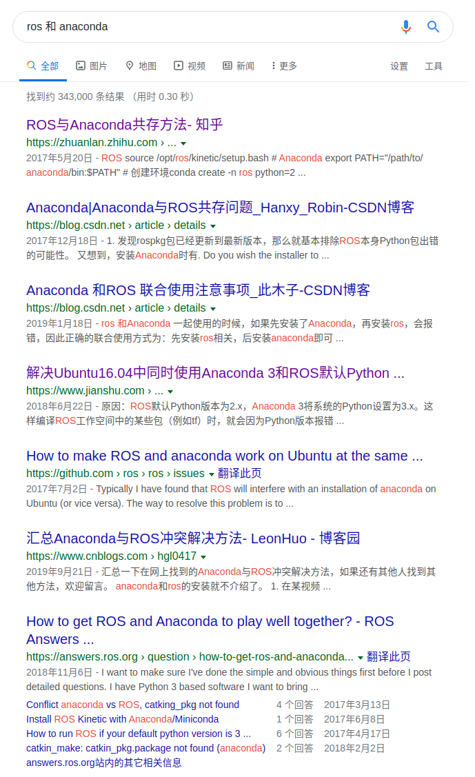Click the www.cnblogs.com › hgl0417 URL text

point(112,556)
